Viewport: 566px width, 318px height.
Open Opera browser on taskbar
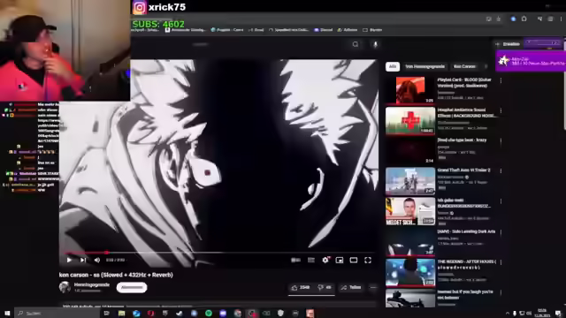(x=150, y=313)
